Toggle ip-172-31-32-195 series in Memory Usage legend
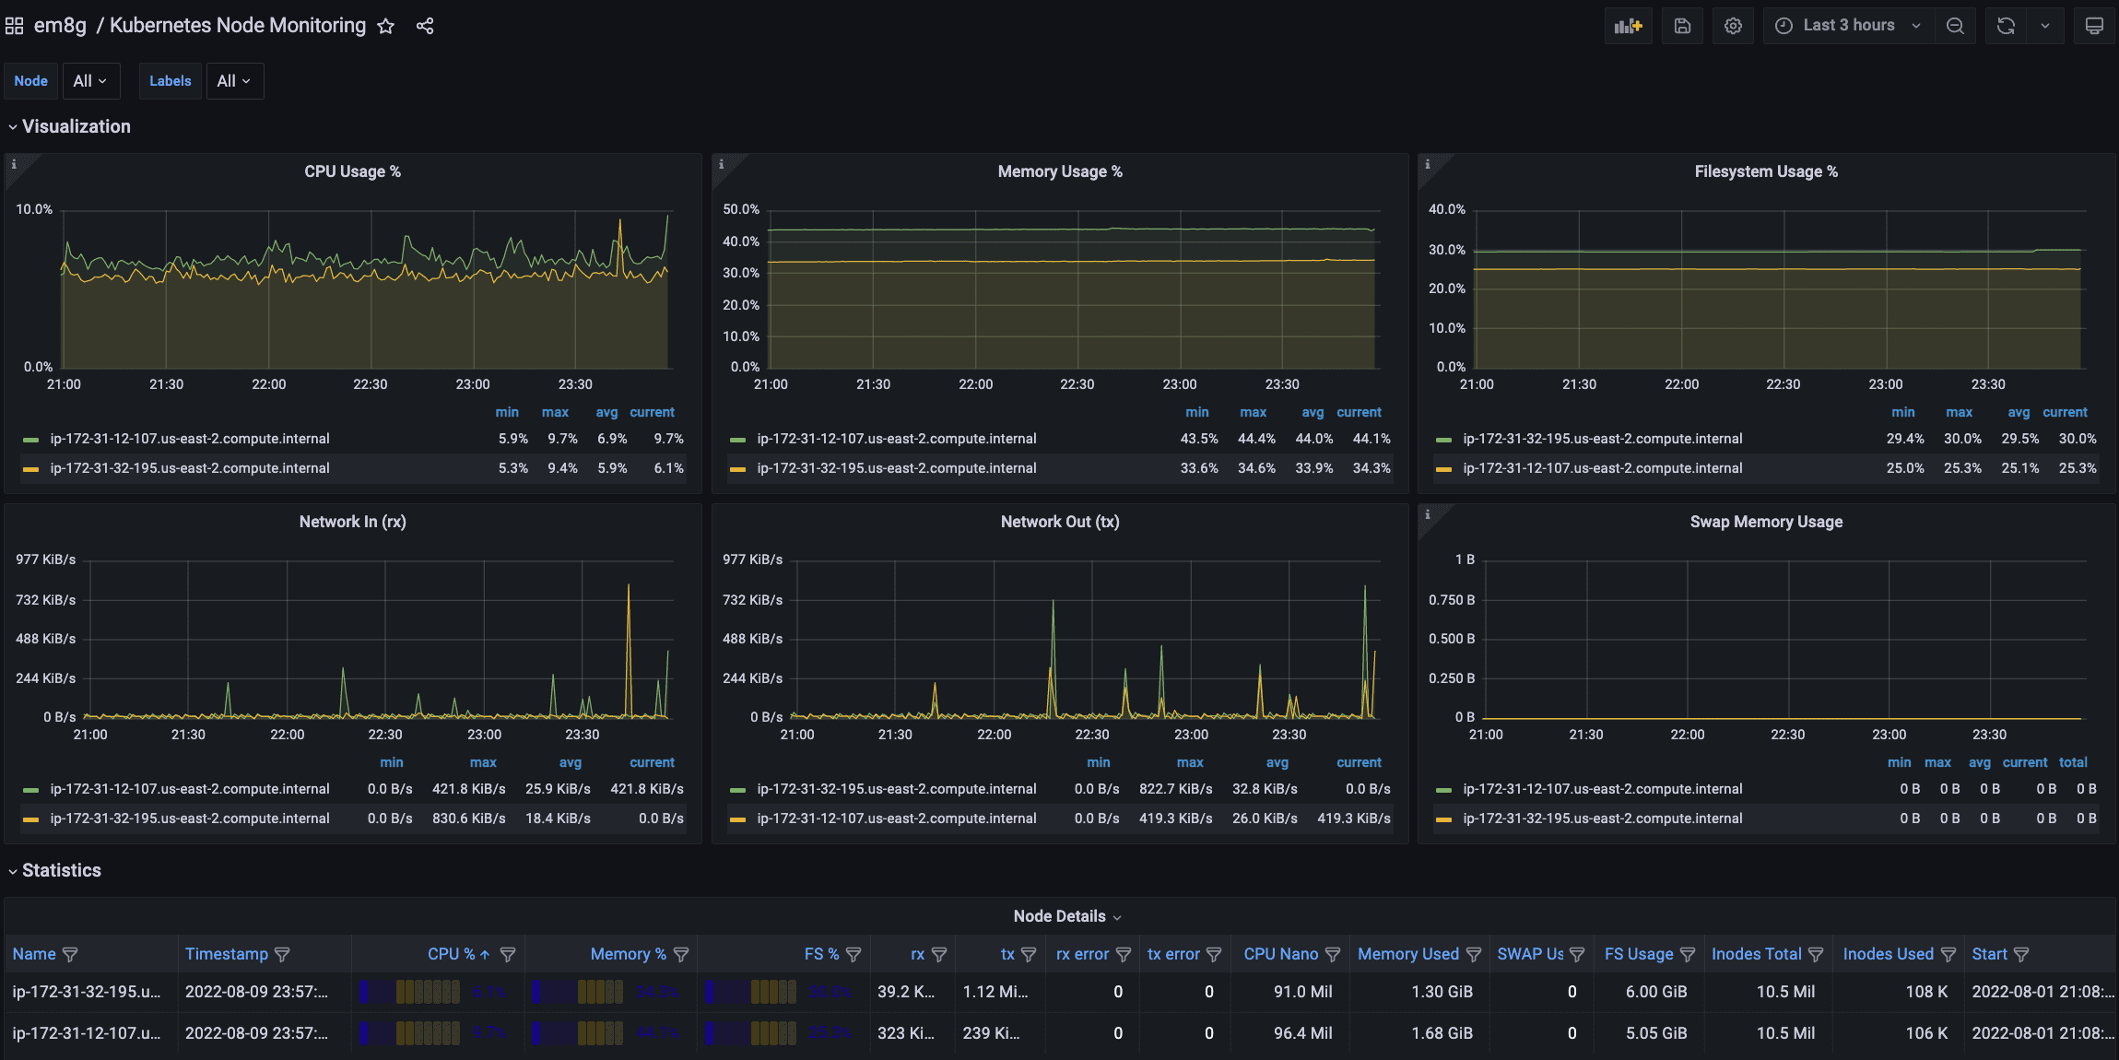2119x1060 pixels. click(x=896, y=468)
